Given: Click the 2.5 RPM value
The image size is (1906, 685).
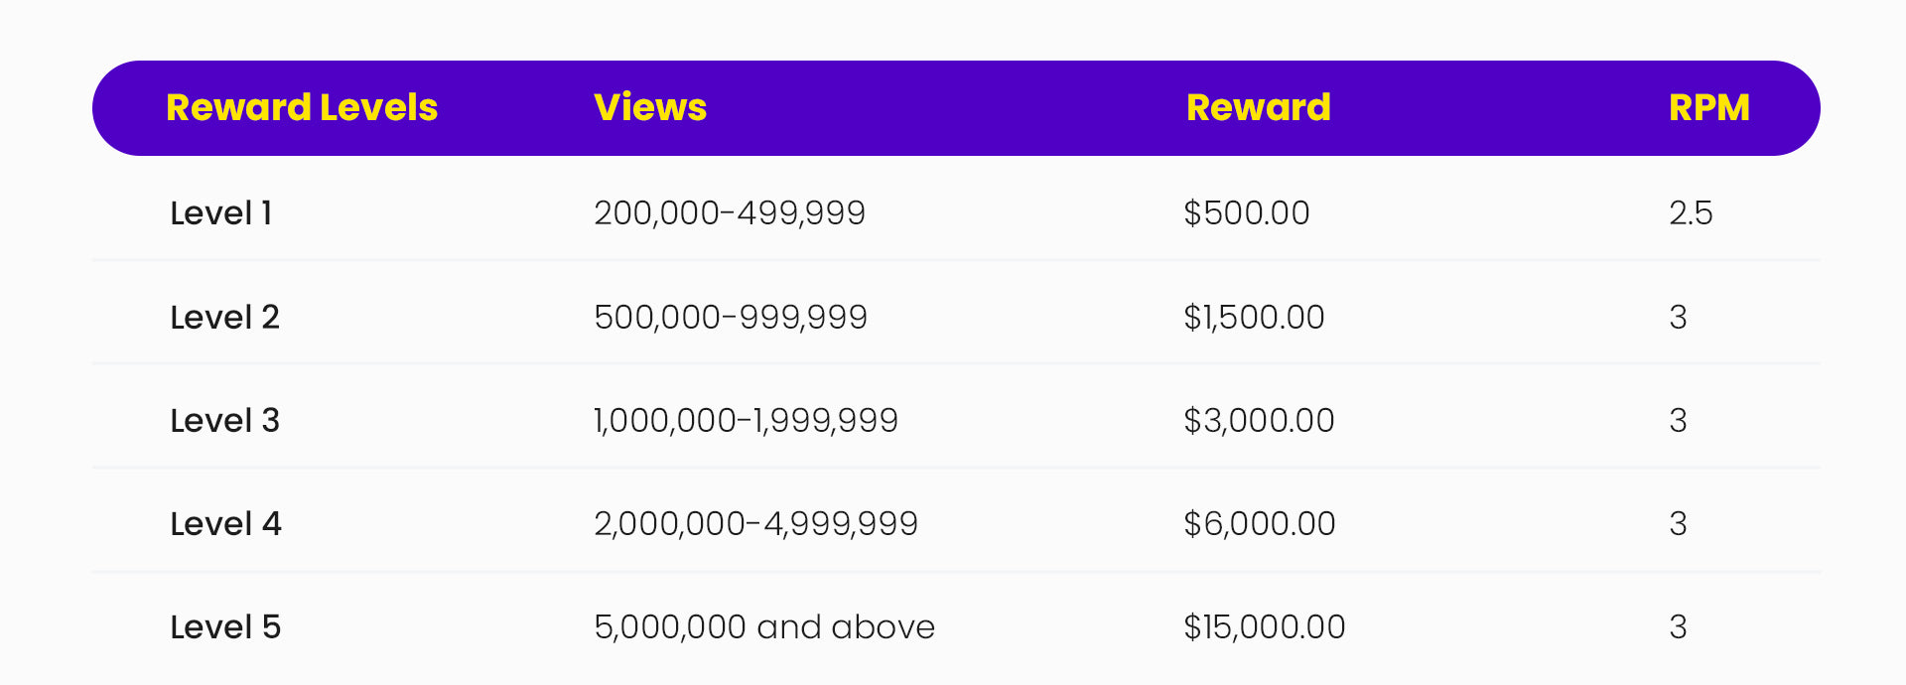Looking at the screenshot, I should (x=1691, y=212).
